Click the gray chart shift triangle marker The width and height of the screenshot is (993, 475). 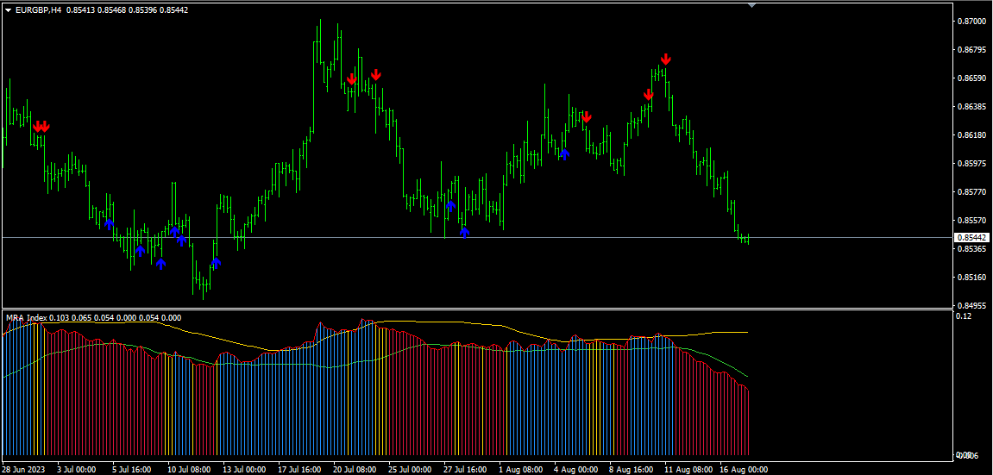(751, 5)
